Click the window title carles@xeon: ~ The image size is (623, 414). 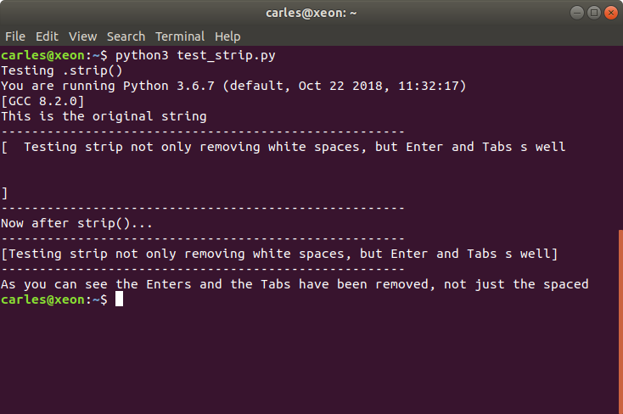point(311,13)
